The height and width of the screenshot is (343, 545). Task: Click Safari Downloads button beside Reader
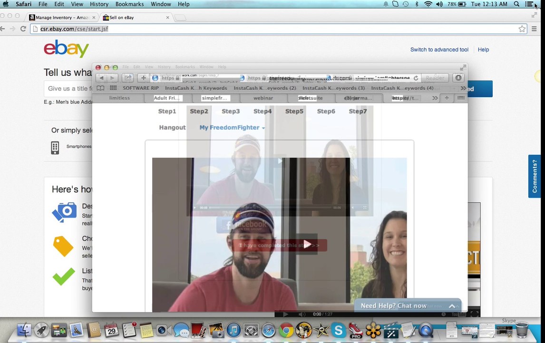(458, 78)
